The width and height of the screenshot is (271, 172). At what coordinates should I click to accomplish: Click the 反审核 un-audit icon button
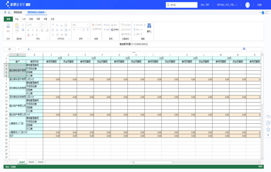pos(115,30)
